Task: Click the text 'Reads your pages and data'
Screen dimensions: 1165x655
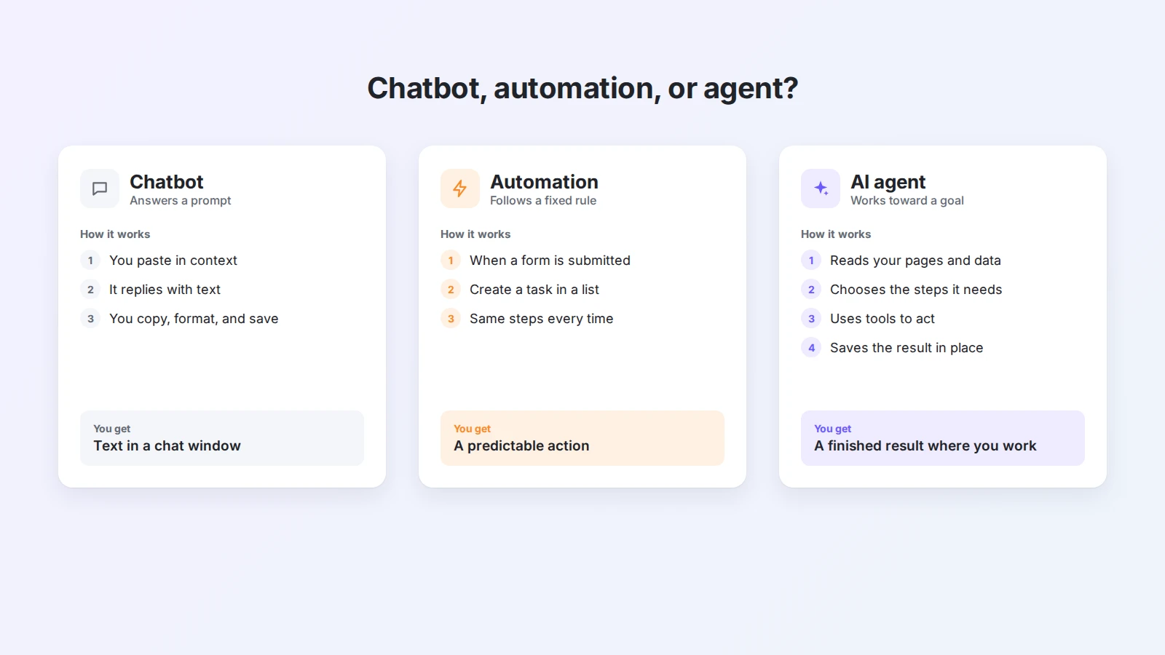Action: tap(915, 261)
